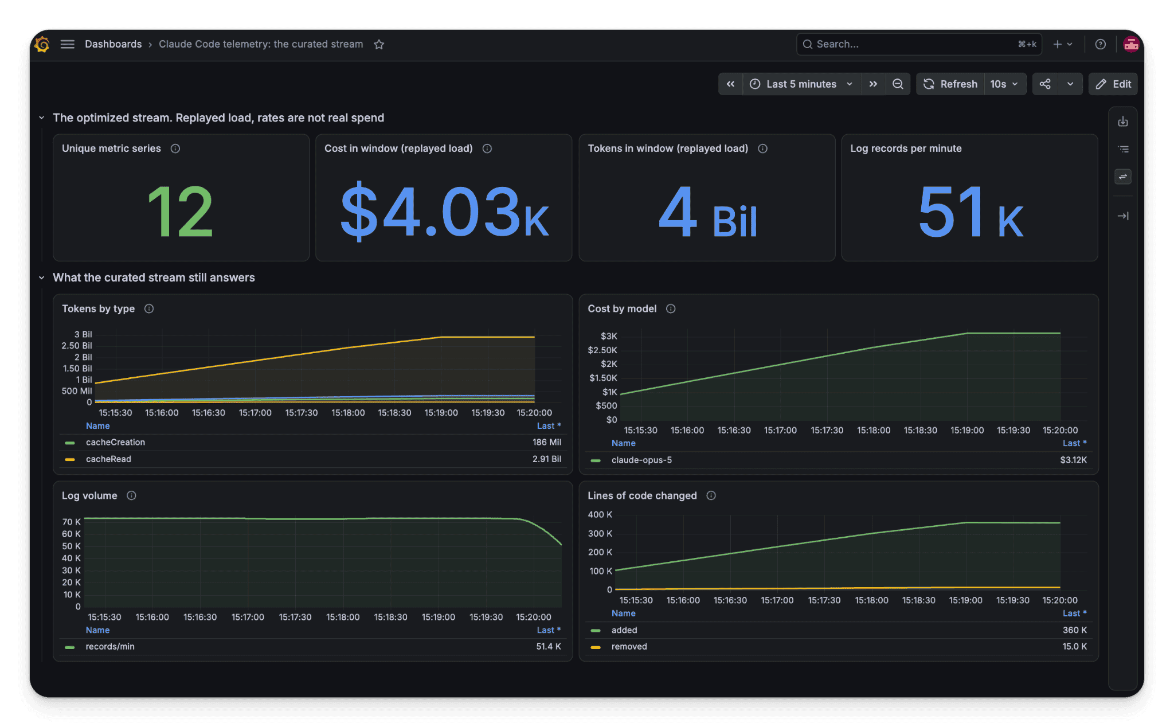Click the Refresh button
The image size is (1174, 727).
950,84
